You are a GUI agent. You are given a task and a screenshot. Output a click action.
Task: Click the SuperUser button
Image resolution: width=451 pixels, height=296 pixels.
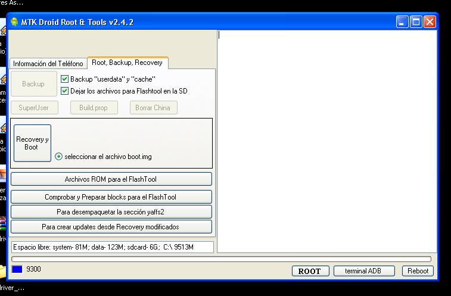pyautogui.click(x=35, y=108)
